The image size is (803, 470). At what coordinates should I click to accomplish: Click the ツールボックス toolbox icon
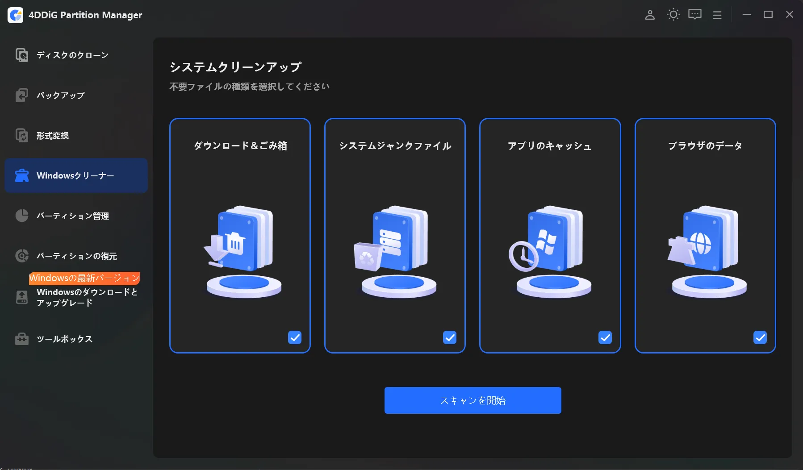point(22,339)
